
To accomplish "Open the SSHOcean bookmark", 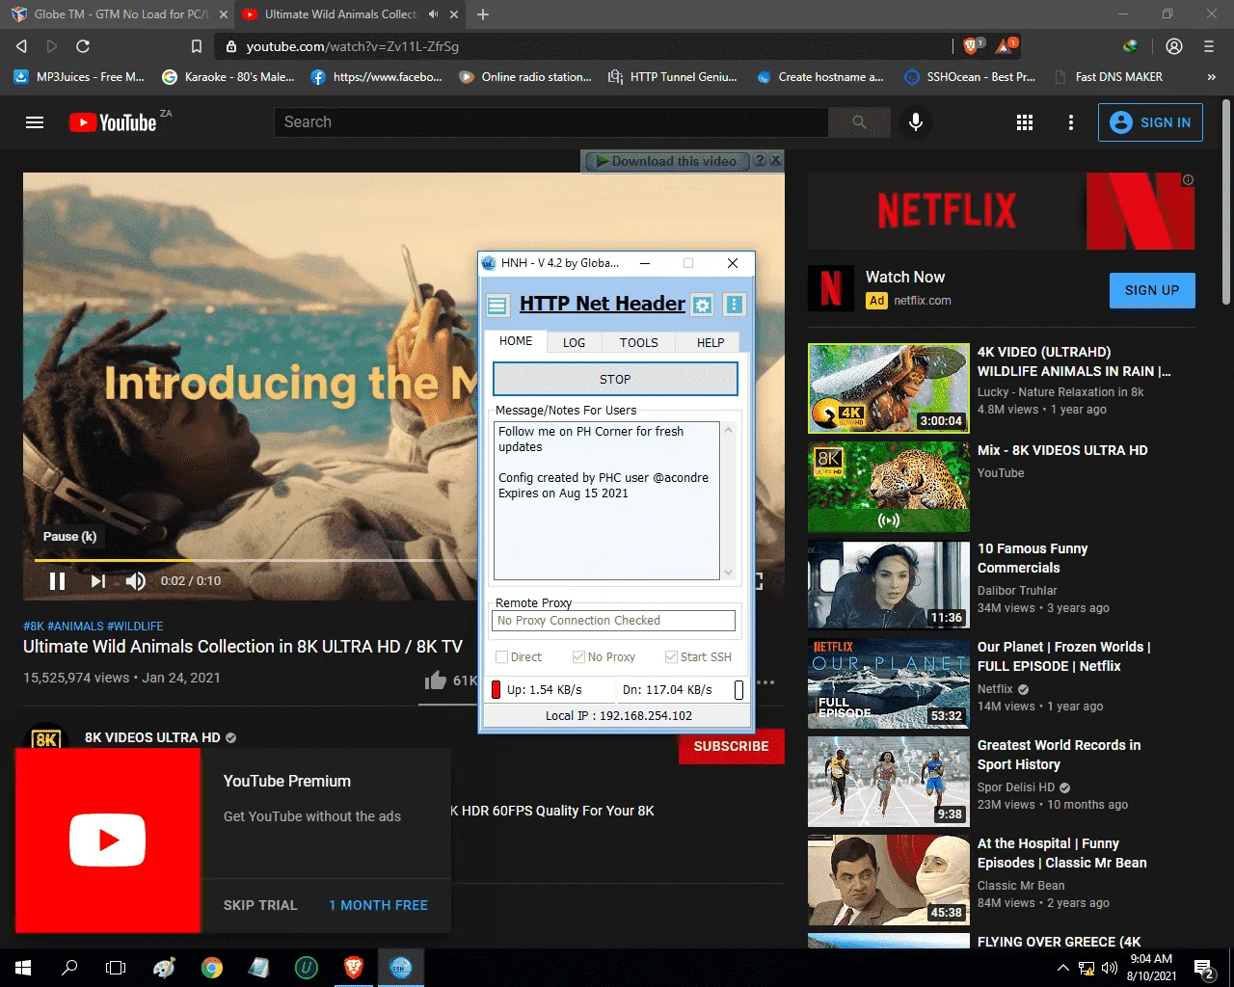I will [x=969, y=77].
